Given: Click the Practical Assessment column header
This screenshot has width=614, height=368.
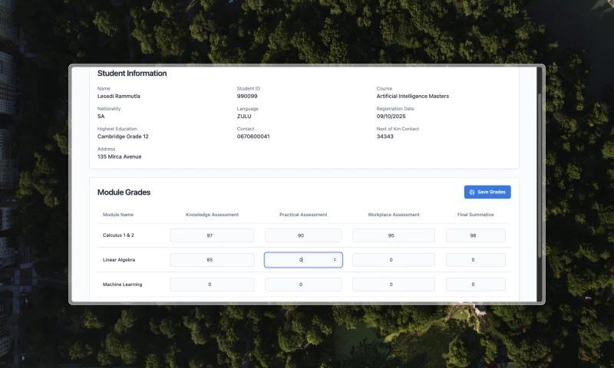Looking at the screenshot, I should 303,215.
